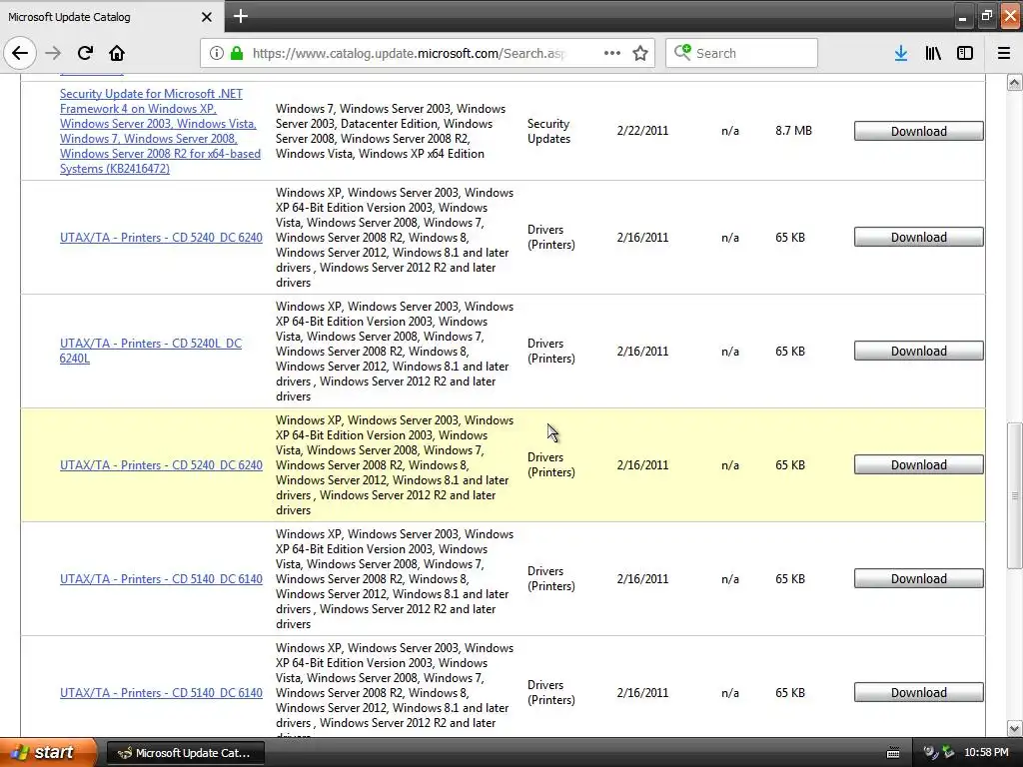Toggle the sidebar view icon
Viewport: 1023px width, 767px height.
click(x=965, y=53)
